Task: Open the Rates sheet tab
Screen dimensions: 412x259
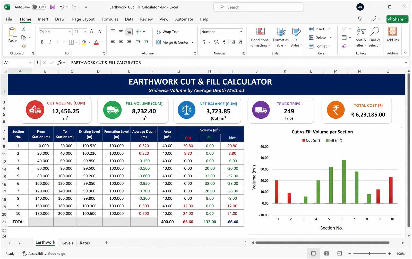Action: [85, 243]
